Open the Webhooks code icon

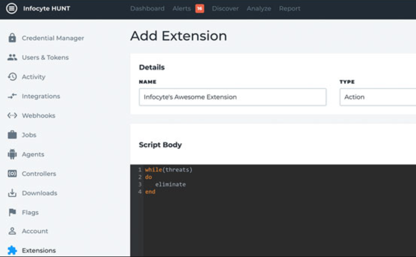[12, 116]
